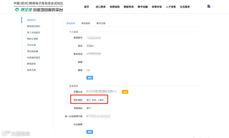The width and height of the screenshot is (229, 138).
Task: Open 进口质保 navigation item
Action: tap(101, 7)
